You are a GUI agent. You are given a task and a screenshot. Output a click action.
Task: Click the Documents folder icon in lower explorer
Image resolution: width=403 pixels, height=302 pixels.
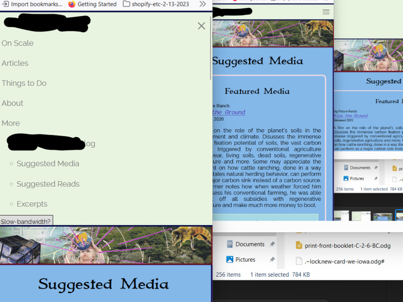click(230, 244)
